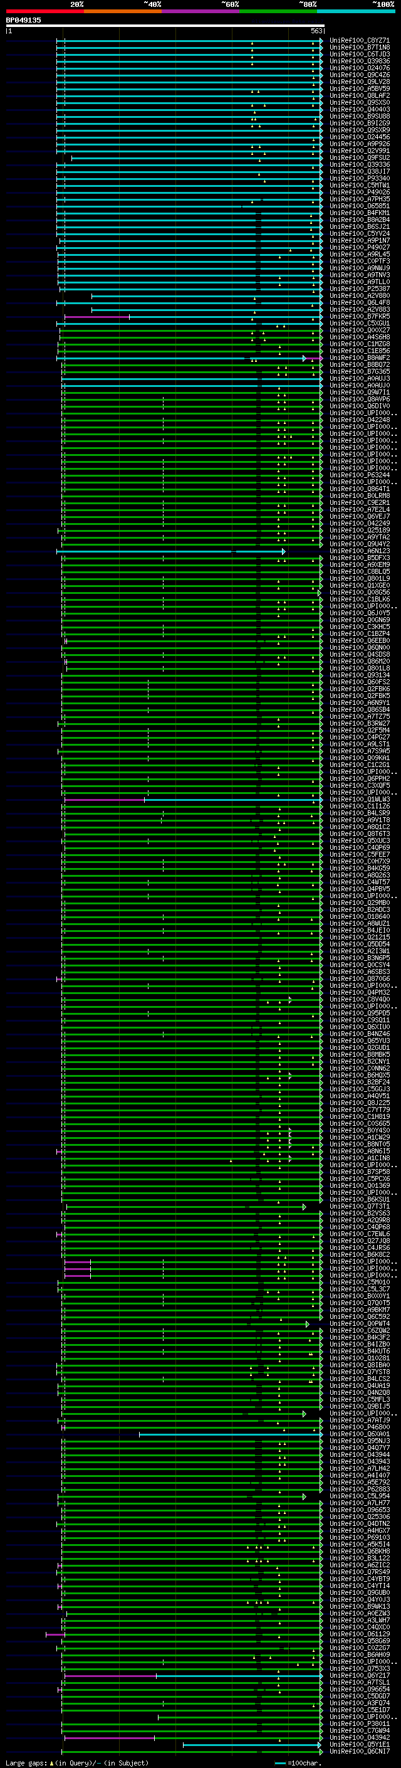Viewport: 401px width, 1768px height.
Task: Click the purple alignment segment for UniRef100_B7FKR5
Action: 96,317
